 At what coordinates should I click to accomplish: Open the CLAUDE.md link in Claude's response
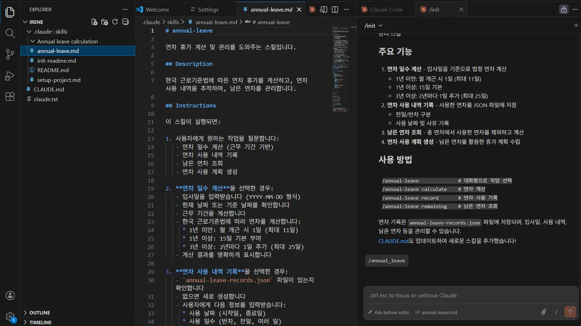coord(393,241)
